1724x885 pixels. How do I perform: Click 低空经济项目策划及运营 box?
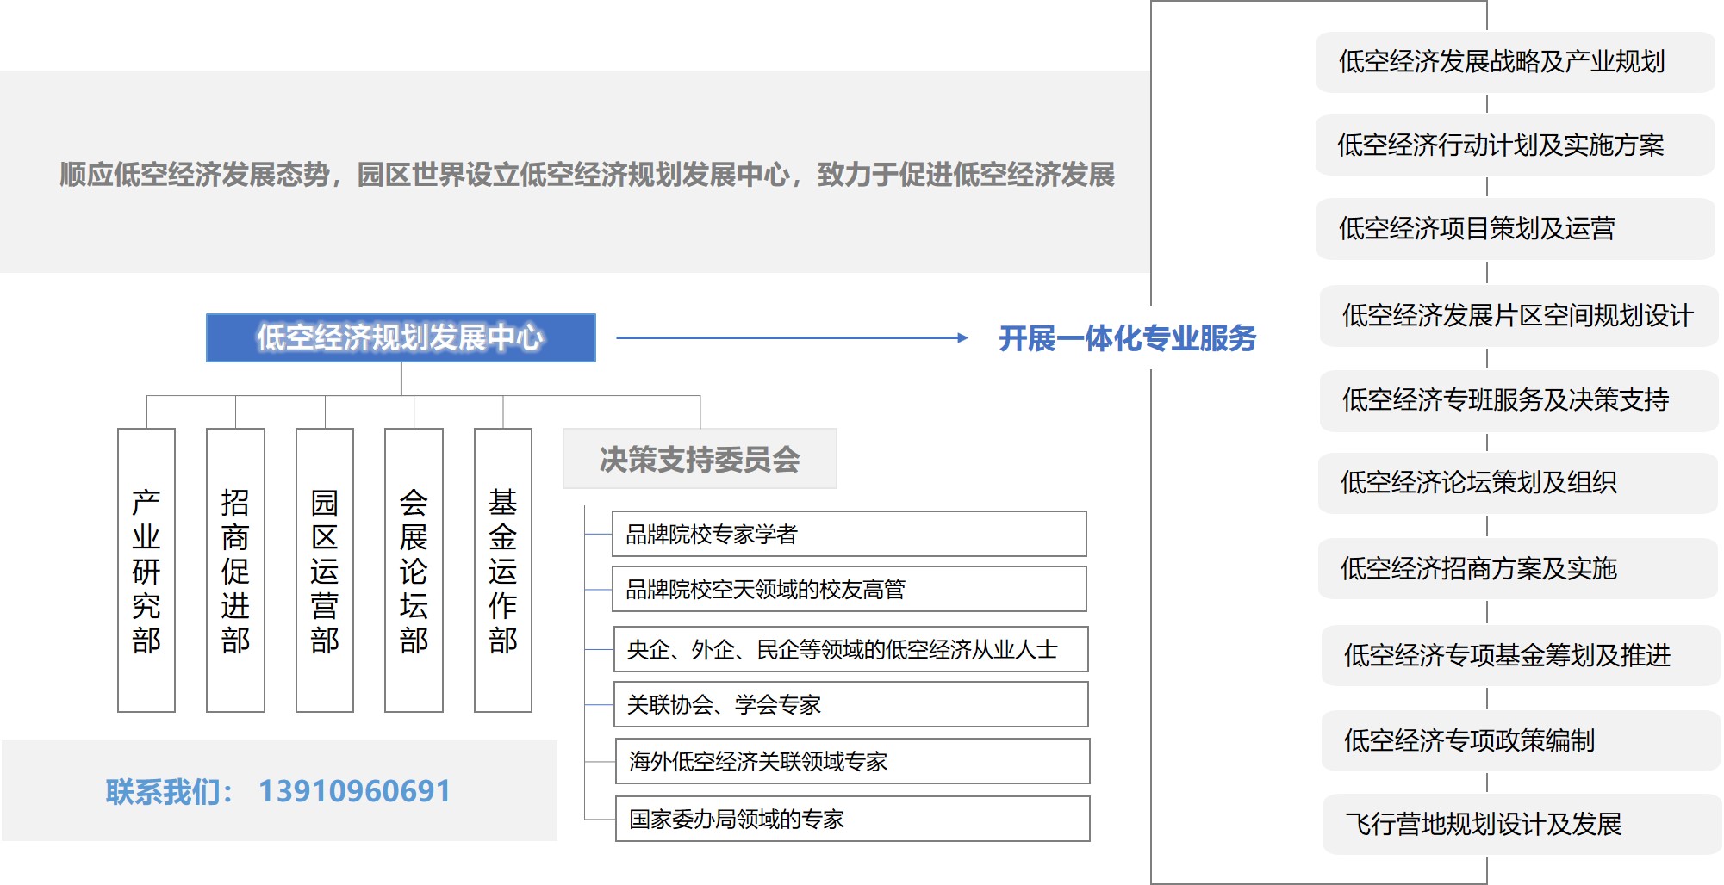click(x=1515, y=229)
